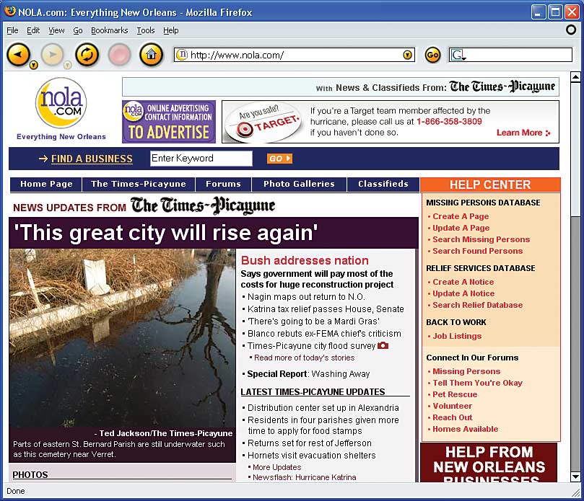
Task: Open the Forward button history dropdown arrow
Action: pyautogui.click(x=67, y=66)
